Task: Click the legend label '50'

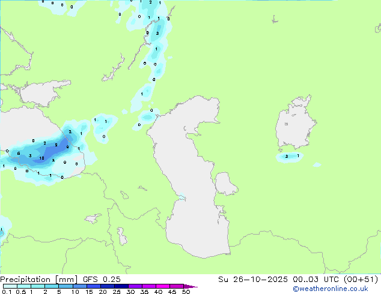Action: point(186,292)
